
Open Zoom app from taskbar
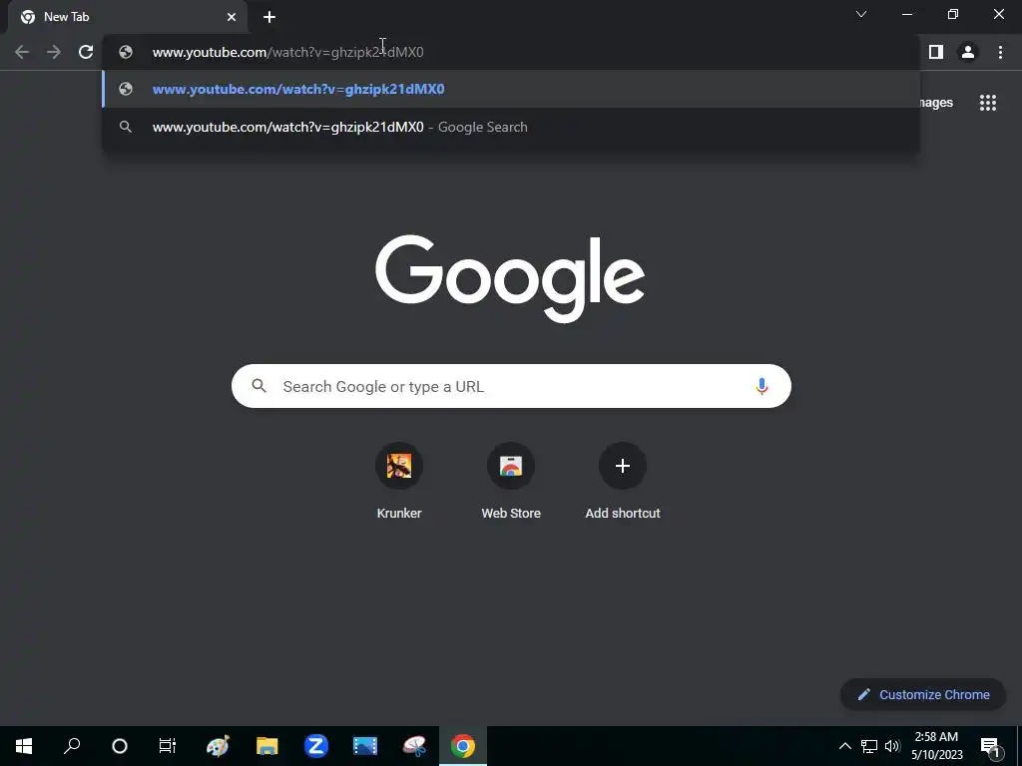[316, 746]
